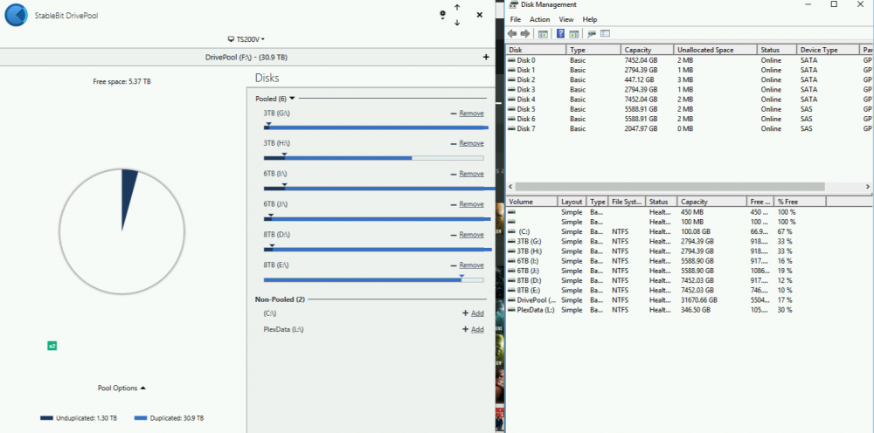Click the computer icon next to TS200V

tap(232, 39)
